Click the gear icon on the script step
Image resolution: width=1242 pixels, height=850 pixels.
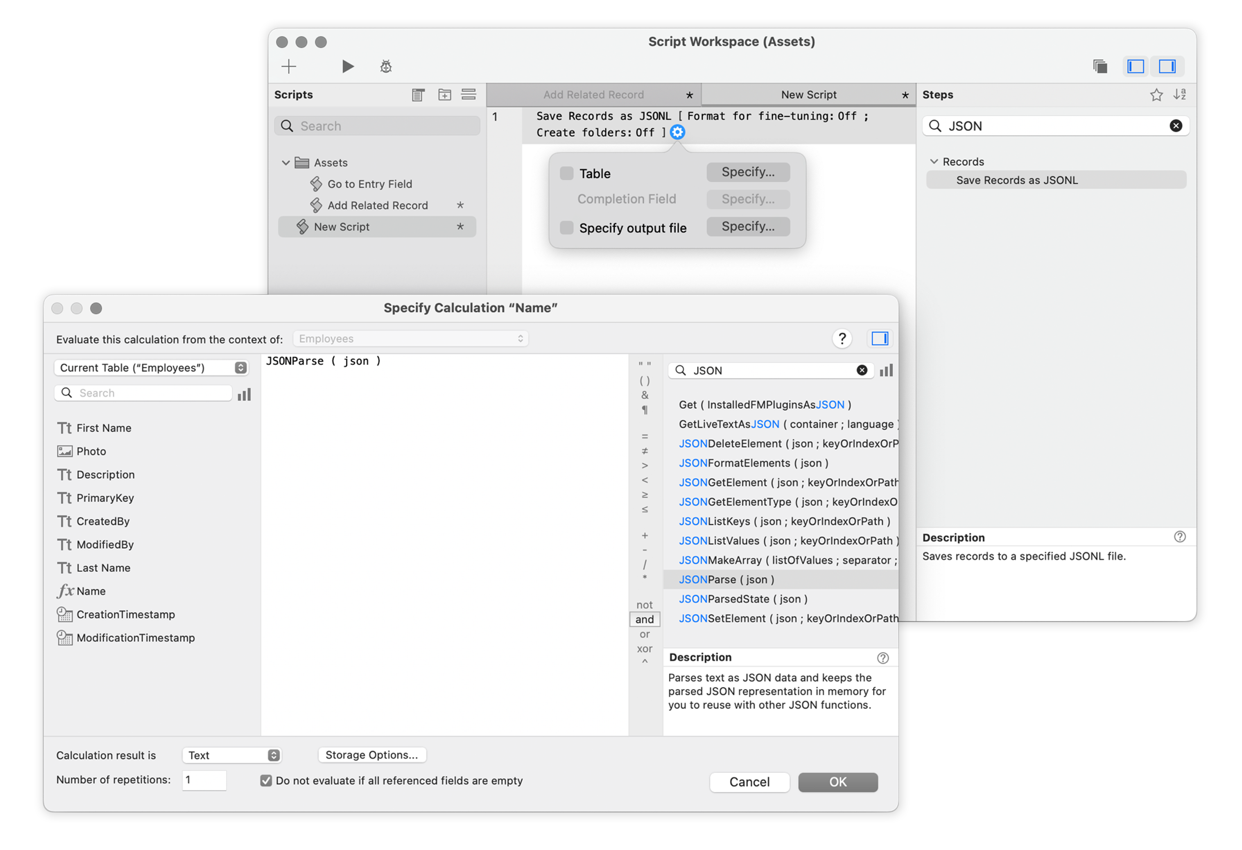678,132
